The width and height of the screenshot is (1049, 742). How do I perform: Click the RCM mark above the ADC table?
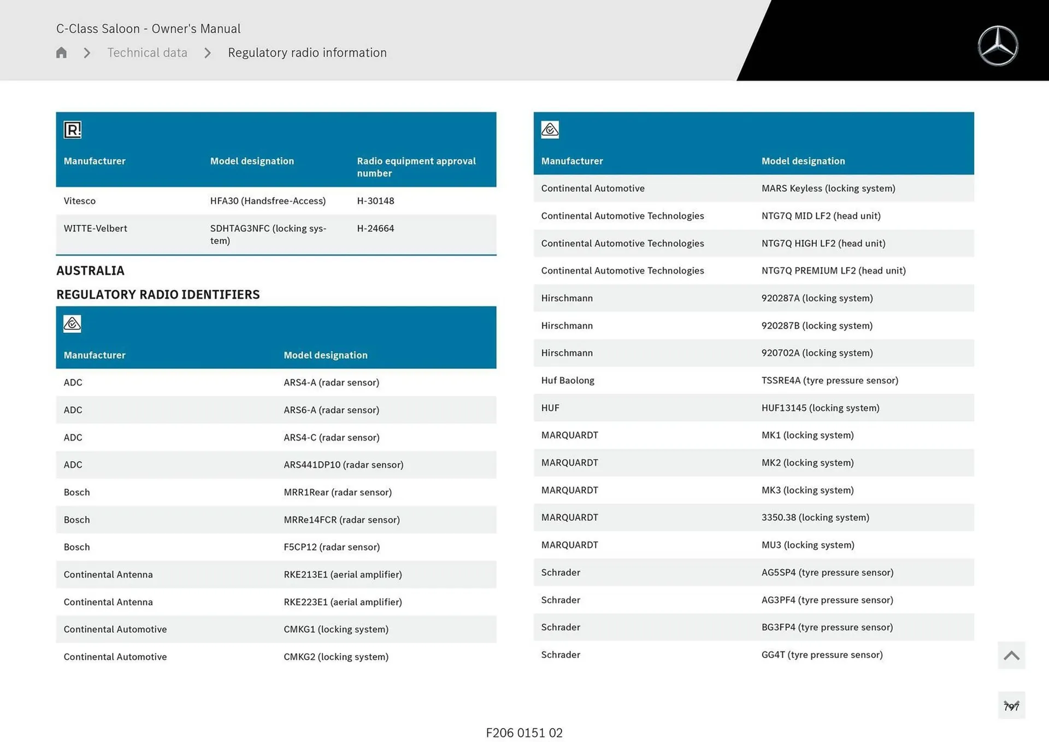(x=72, y=323)
